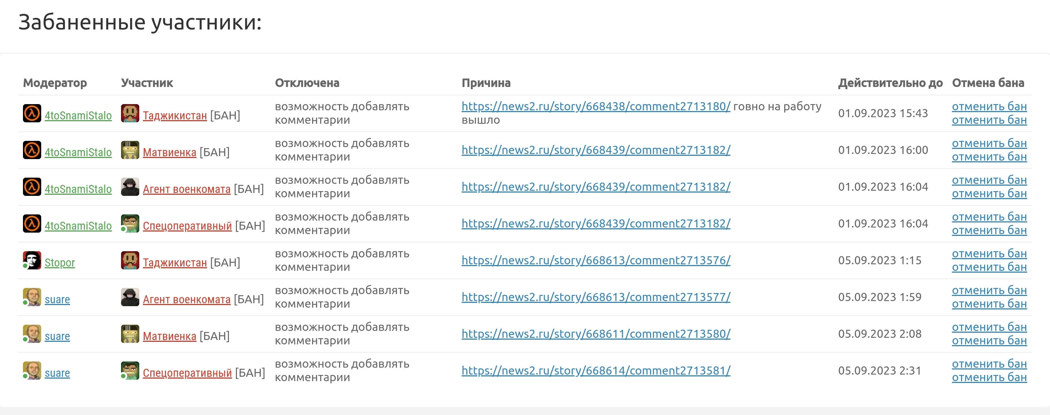The image size is (1050, 415).
Task: Click Агент военкомата hooded avatar, 16:04 row
Action: pyautogui.click(x=130, y=187)
